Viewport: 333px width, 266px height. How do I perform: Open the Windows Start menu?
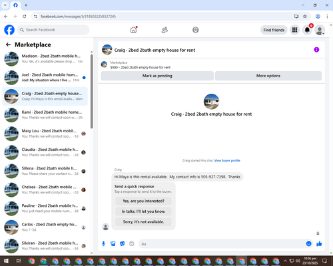tap(6, 261)
